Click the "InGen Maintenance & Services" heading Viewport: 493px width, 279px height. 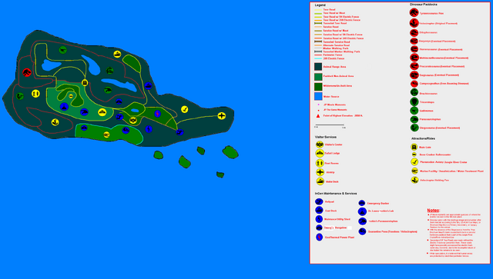coord(336,194)
